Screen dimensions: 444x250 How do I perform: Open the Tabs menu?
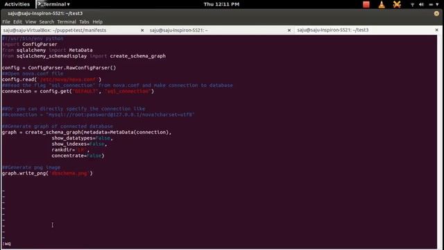[84, 22]
